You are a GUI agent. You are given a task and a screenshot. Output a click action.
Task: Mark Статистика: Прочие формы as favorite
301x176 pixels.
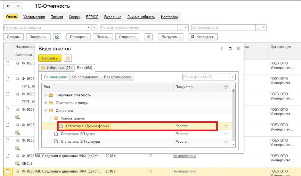pos(226,126)
